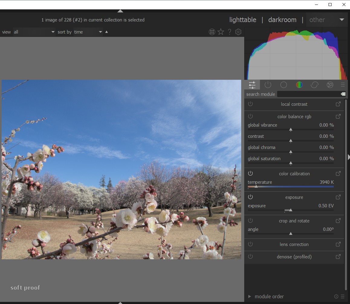Collapse the bottom panel arrow
This screenshot has width=350, height=304.
pos(120,303)
